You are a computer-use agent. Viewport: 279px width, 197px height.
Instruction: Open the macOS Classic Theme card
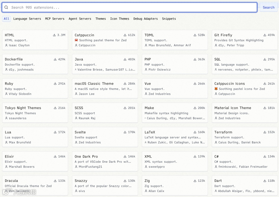coord(105,88)
